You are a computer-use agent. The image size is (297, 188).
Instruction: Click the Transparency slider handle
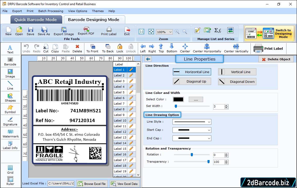click(x=208, y=162)
